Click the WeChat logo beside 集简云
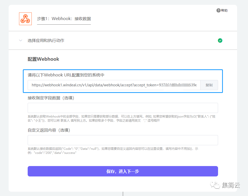The height and width of the screenshot is (196, 248). pyautogui.click(x=216, y=185)
